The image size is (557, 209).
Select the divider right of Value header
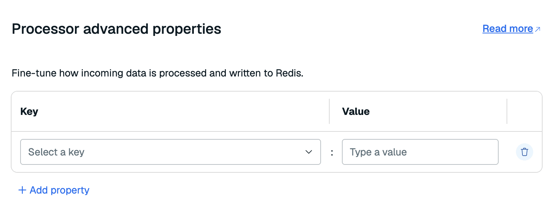tap(507, 111)
